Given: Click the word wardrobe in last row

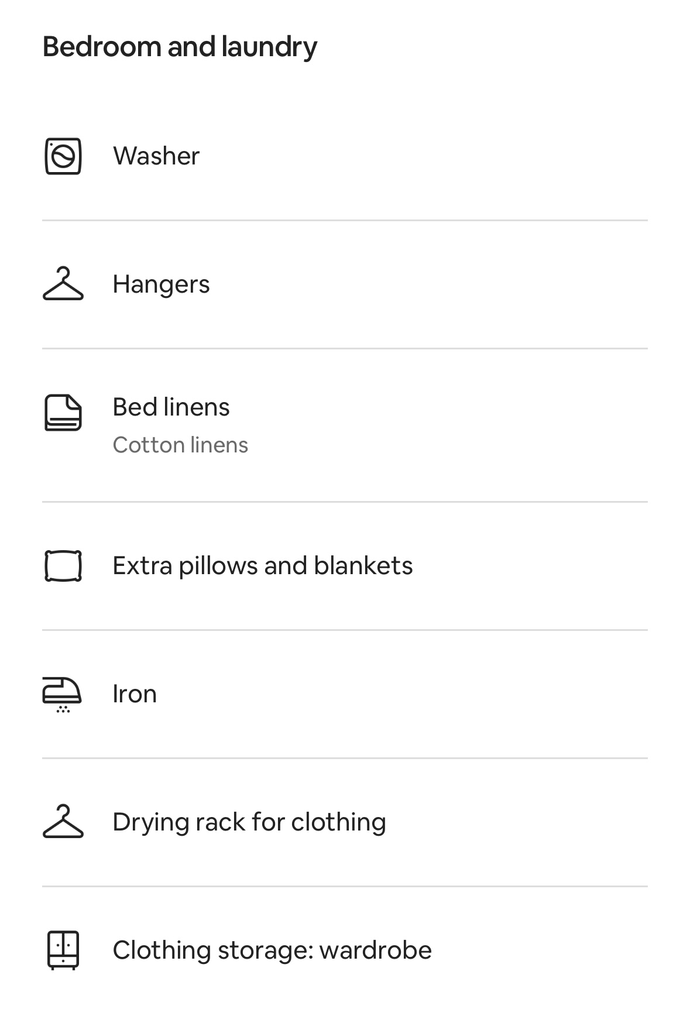Looking at the screenshot, I should click(x=376, y=950).
